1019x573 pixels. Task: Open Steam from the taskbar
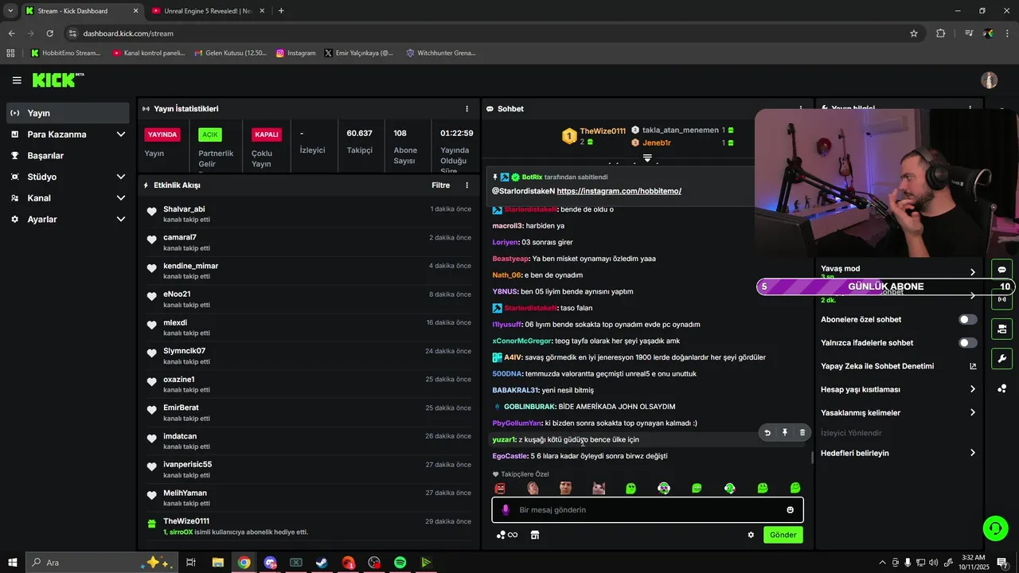point(322,563)
